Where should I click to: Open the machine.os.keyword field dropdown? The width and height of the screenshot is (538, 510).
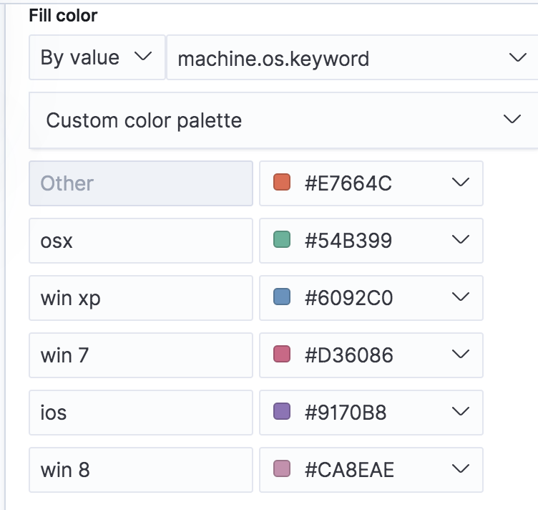click(x=351, y=57)
